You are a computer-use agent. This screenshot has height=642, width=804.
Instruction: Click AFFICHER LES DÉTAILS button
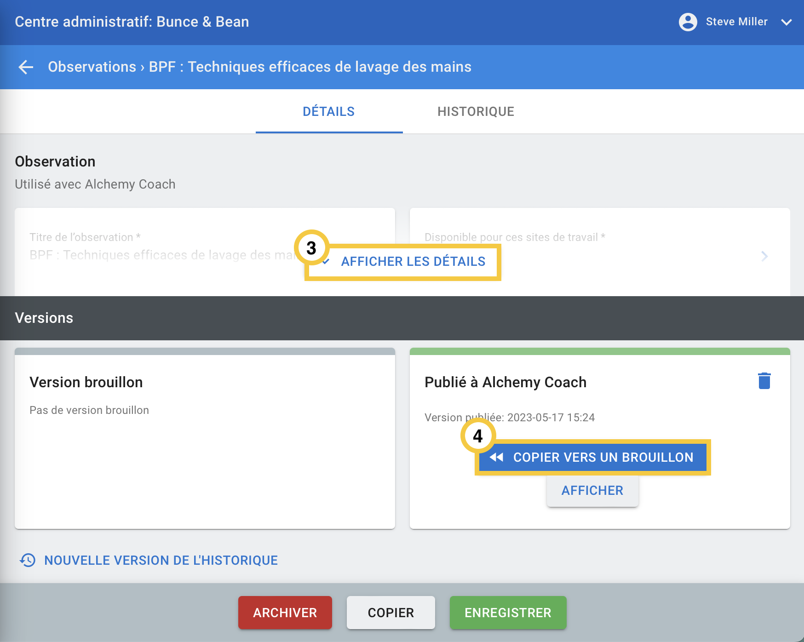click(413, 262)
